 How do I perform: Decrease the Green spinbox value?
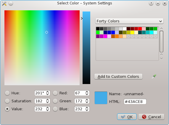coord(87,102)
